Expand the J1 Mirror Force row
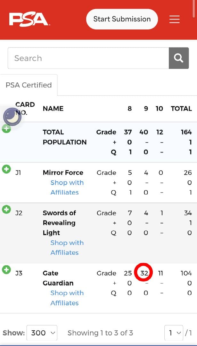 point(6,169)
